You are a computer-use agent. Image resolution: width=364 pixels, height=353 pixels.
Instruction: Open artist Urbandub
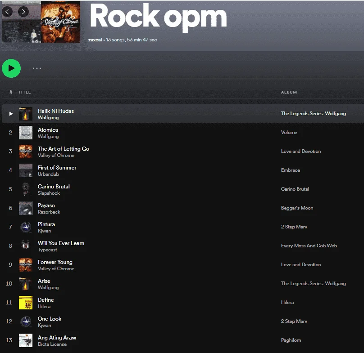[x=48, y=174]
